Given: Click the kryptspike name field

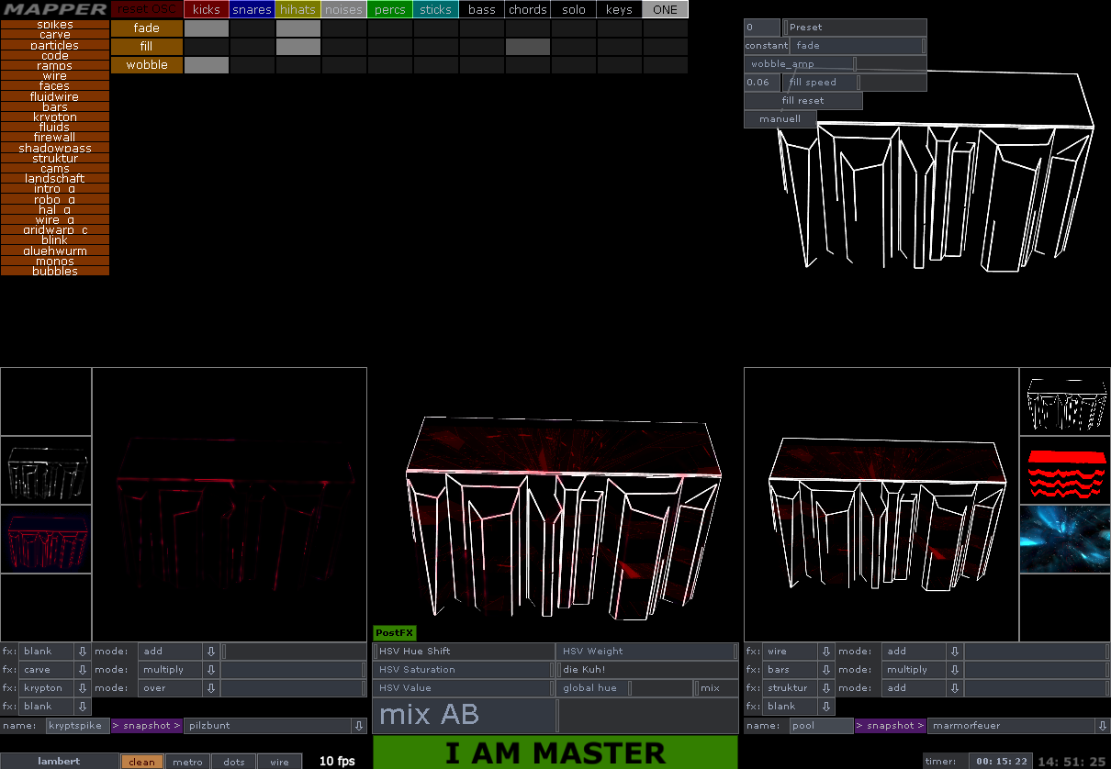Looking at the screenshot, I should click(77, 726).
